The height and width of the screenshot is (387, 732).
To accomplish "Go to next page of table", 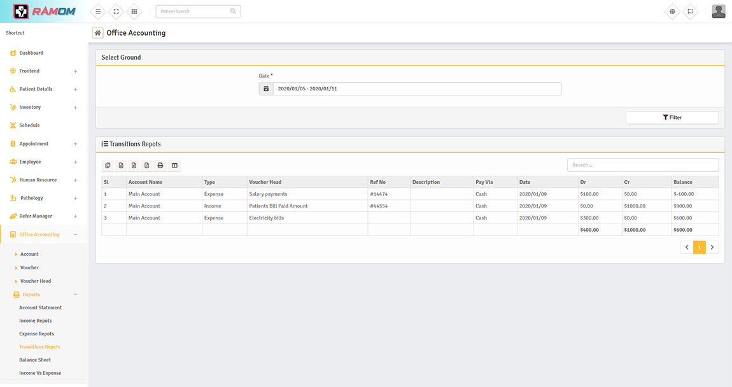I will point(712,248).
